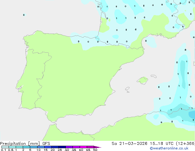The image size is (195, 151).
Task: Click the above-50 mm arrow end of legend
Action: (x=97, y=147)
